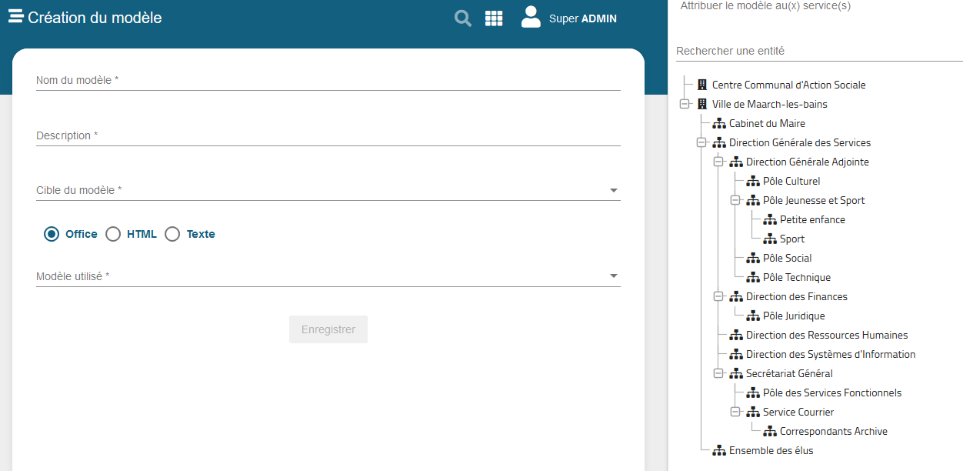Click the Rechercher une entité search field
This screenshot has height=471, width=963.
click(x=818, y=51)
